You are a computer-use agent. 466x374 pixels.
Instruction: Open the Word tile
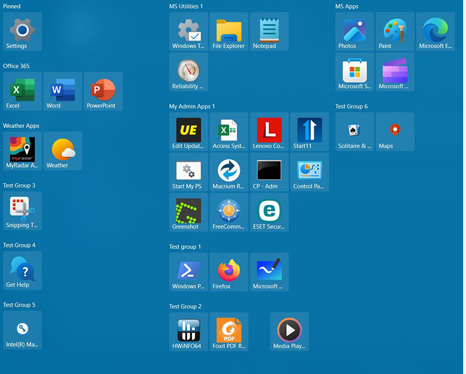point(63,91)
